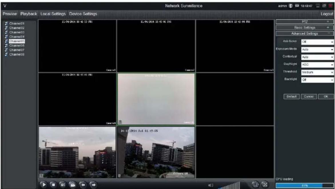Expand the PTZ panel
The height and width of the screenshot is (189, 335).
pyautogui.click(x=304, y=22)
